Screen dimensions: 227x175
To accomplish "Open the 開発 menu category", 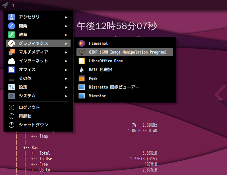I will [38, 26].
